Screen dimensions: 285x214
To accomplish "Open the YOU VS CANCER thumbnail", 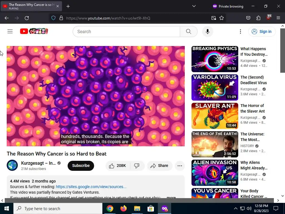I will [x=215, y=193].
